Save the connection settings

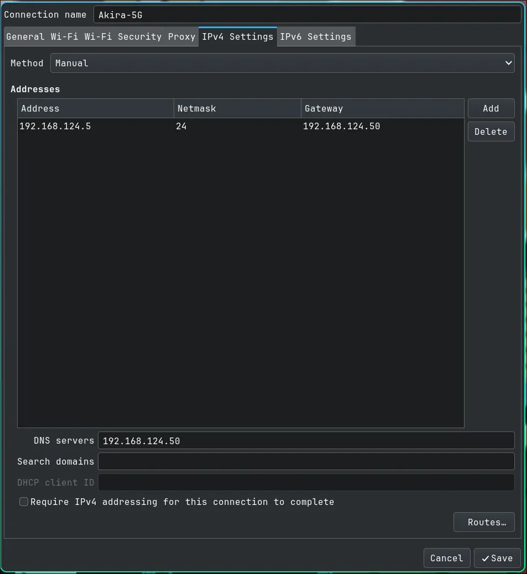(x=497, y=558)
